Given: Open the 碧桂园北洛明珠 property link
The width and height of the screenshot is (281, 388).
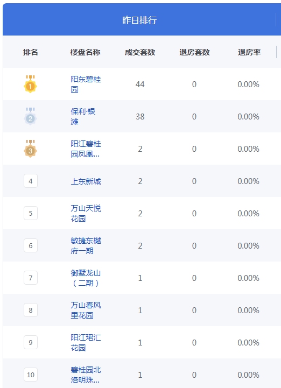Looking at the screenshot, I should 86,375.
